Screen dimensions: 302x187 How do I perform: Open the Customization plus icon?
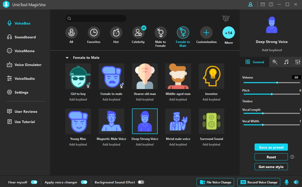206,33
